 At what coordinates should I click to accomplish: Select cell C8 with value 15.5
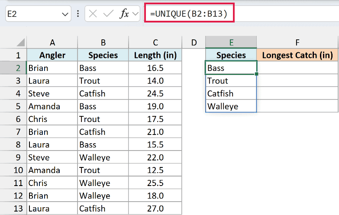pyautogui.click(x=155, y=144)
